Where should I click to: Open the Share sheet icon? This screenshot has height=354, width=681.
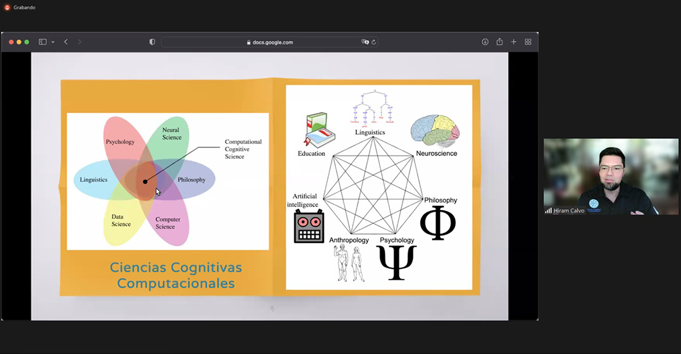(499, 42)
